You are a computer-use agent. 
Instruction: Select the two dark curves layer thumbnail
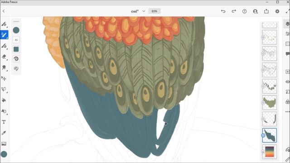(x=270, y=119)
